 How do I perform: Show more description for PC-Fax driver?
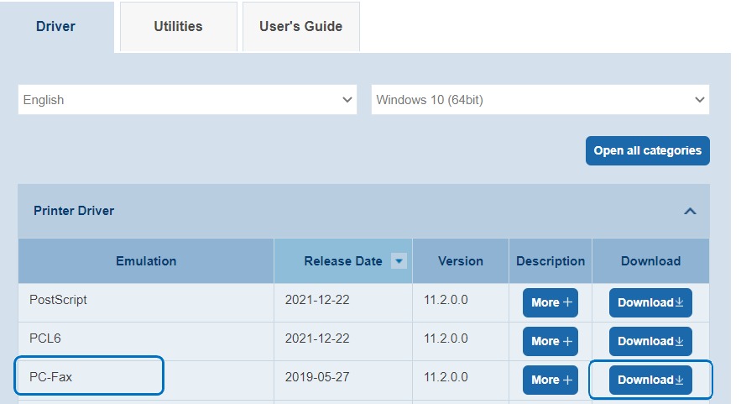(x=550, y=380)
